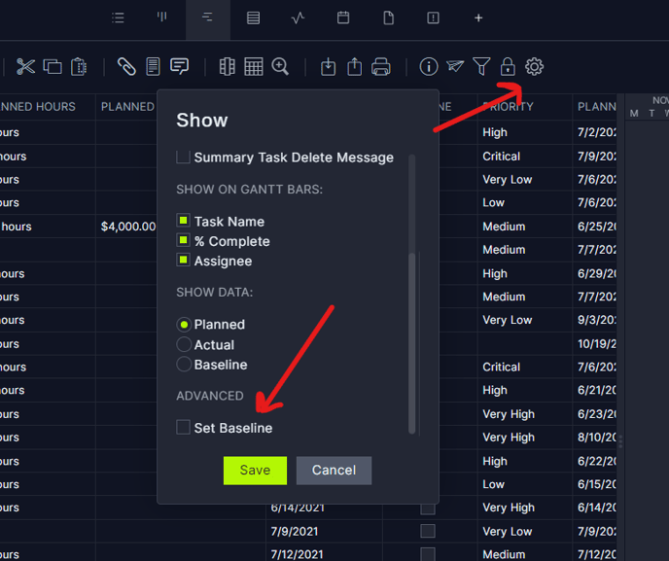The width and height of the screenshot is (669, 561).
Task: Click the 8/10 planned date cell
Action: point(596,438)
